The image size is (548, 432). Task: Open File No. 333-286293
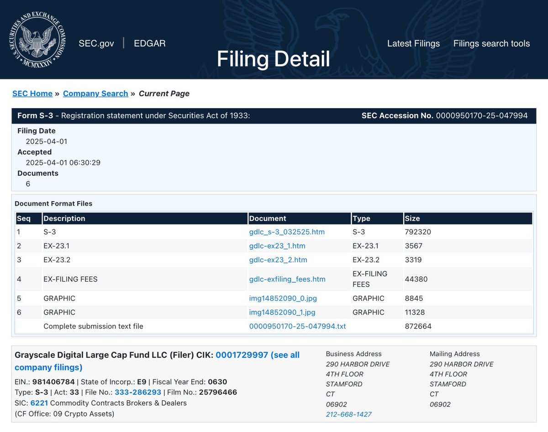[138, 392]
